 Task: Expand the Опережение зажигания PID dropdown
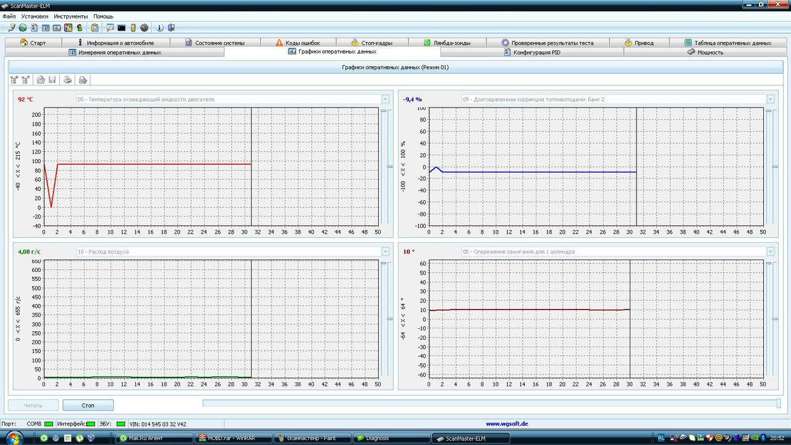click(770, 252)
